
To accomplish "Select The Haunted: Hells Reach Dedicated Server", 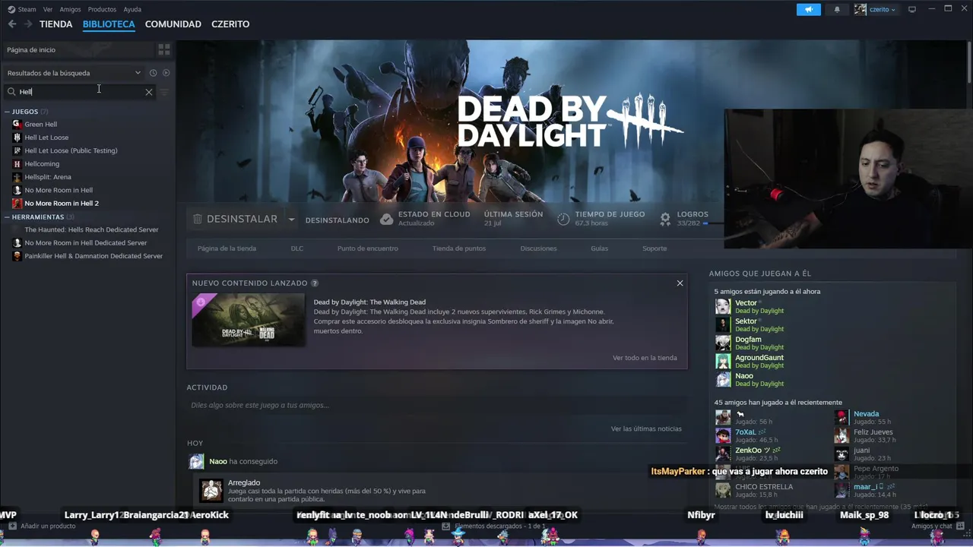I will 91,229.
